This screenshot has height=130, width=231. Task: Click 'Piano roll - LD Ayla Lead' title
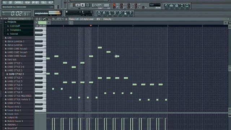pyautogui.click(x=81, y=19)
